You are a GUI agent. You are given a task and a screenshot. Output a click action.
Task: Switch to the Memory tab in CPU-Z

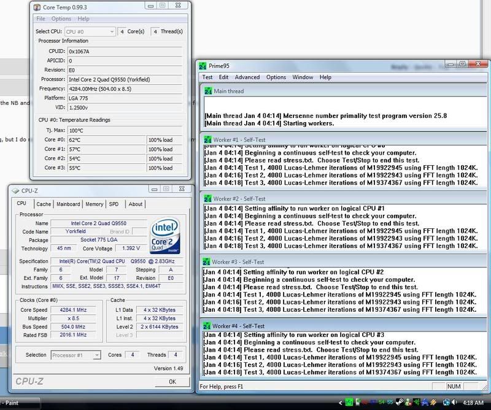(x=94, y=204)
